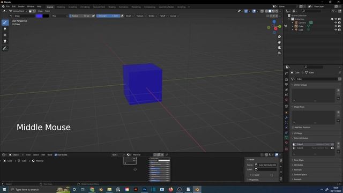Switch to UV Editing workspace tab
Screen dimensions: 343x193
[x=85, y=7]
